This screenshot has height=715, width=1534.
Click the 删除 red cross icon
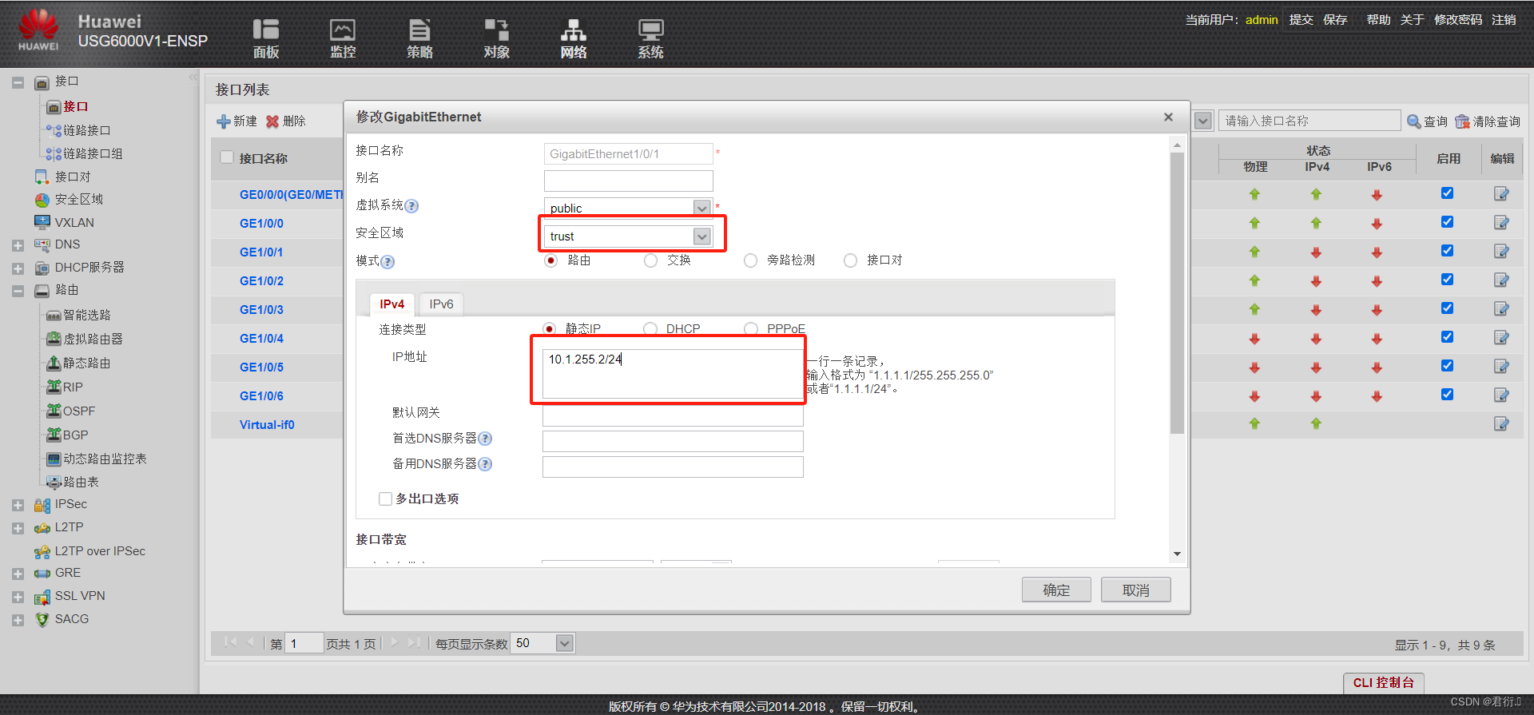pos(272,121)
